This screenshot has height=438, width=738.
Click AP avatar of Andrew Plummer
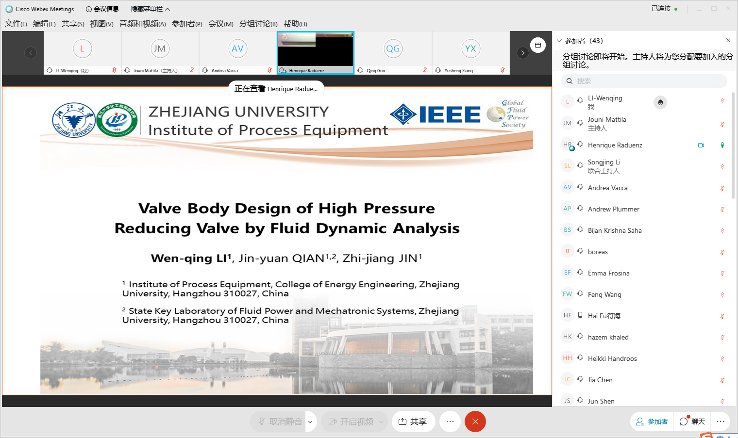(x=567, y=209)
